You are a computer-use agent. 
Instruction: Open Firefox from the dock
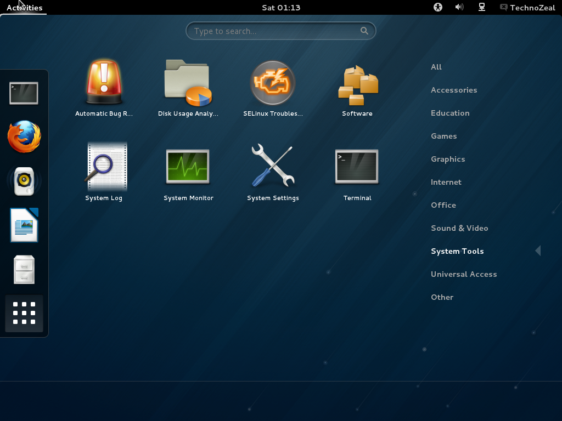(24, 137)
